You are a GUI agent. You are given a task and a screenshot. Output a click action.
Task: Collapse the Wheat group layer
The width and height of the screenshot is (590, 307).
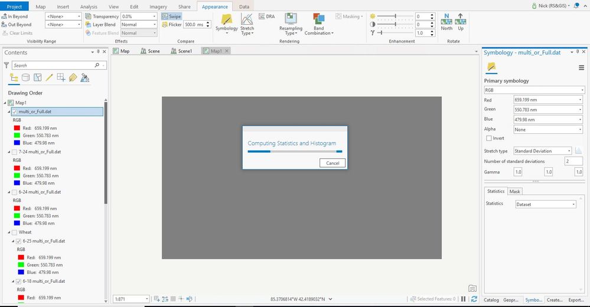9,232
